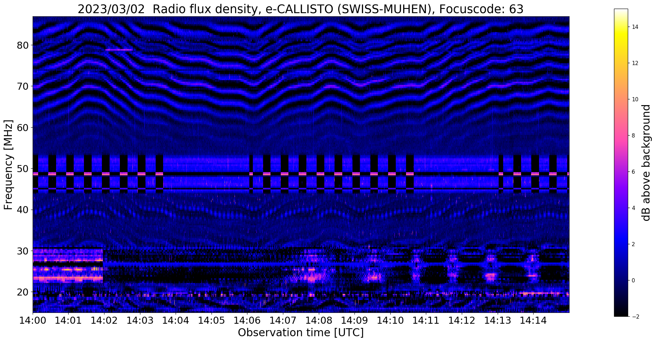Click the short pink line near 79 MHz
Screen dimensions: 656x342
point(119,50)
